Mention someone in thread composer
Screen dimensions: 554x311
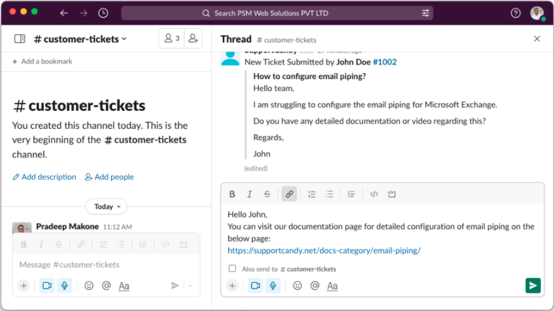[315, 286]
